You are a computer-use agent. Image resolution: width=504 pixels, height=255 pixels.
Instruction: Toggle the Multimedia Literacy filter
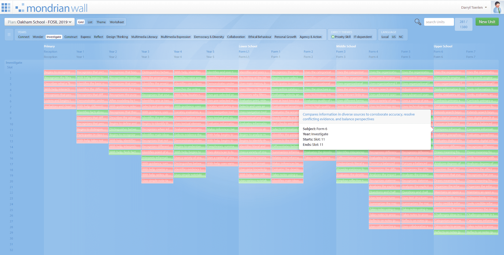[144, 37]
